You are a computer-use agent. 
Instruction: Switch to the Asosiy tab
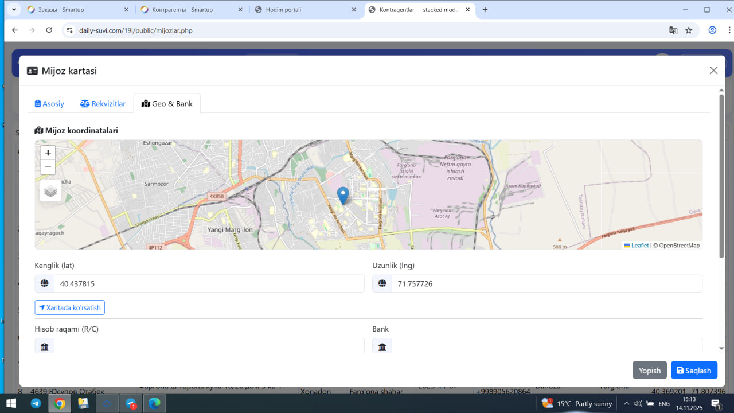[49, 104]
